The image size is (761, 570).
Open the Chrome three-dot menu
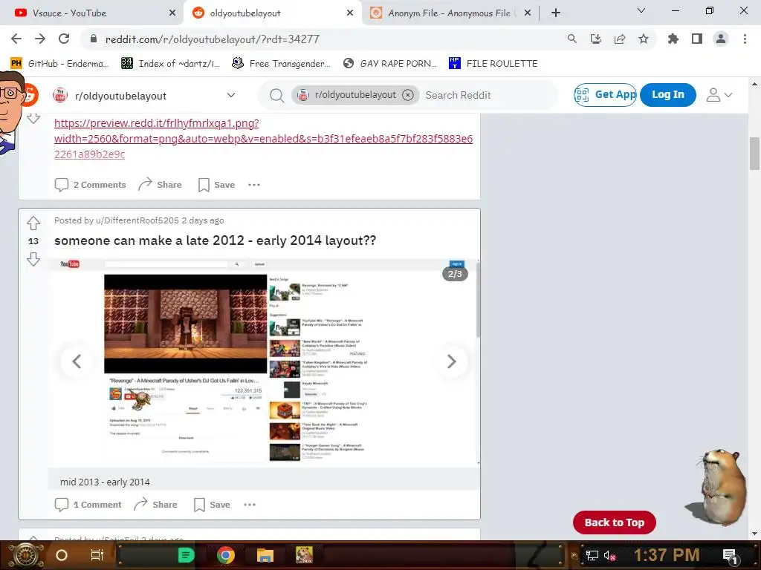coord(745,39)
